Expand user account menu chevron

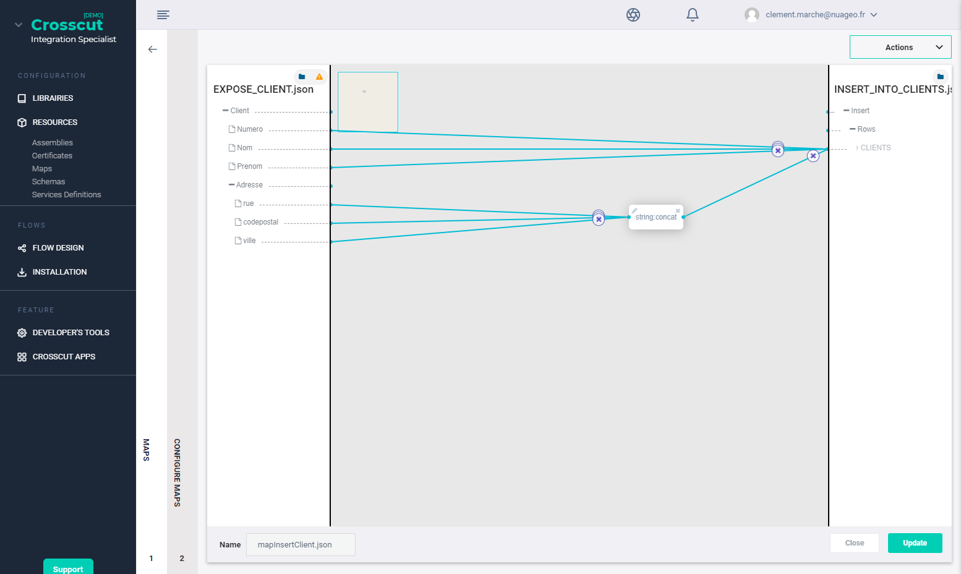click(874, 15)
